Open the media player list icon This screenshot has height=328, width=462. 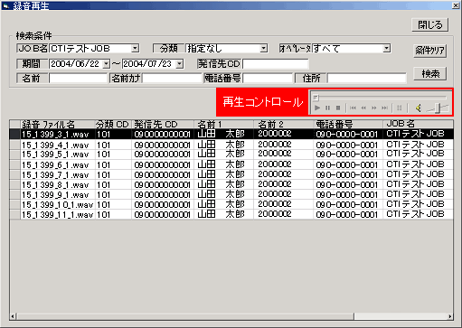point(400,108)
